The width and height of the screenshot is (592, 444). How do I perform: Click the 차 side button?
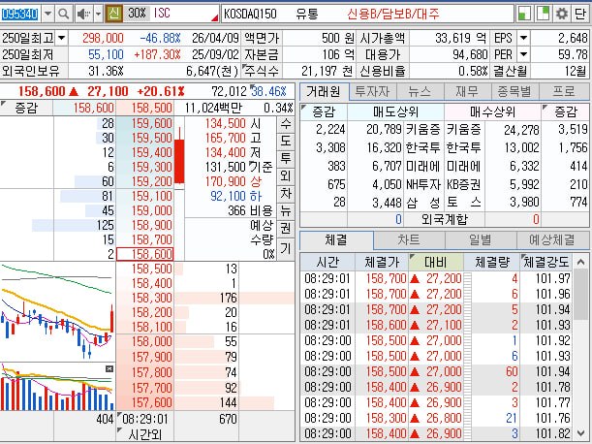click(x=286, y=194)
